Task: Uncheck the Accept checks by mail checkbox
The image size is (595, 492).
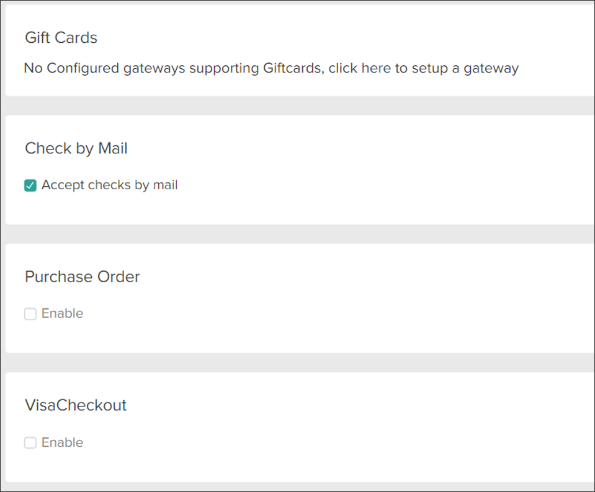Action: 29,184
